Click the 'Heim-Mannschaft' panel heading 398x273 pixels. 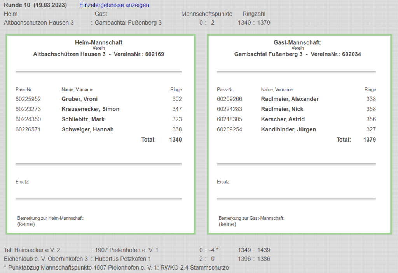98,42
